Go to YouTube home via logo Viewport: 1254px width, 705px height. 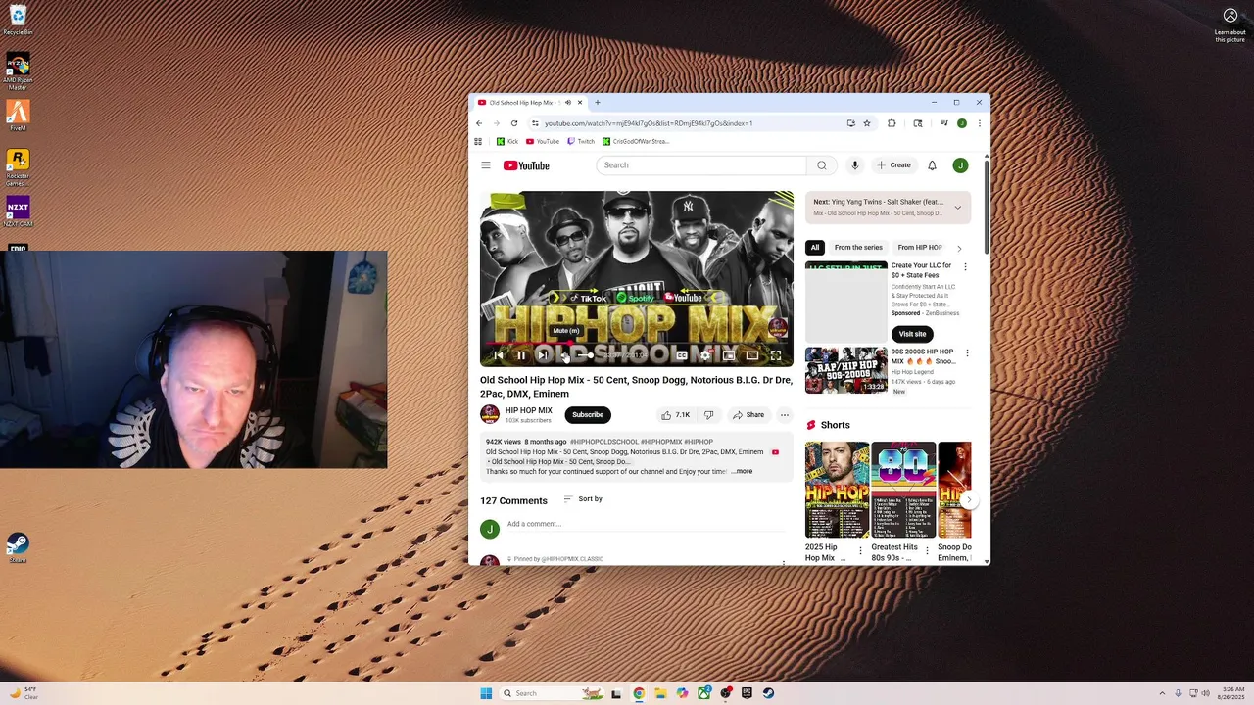click(x=526, y=165)
